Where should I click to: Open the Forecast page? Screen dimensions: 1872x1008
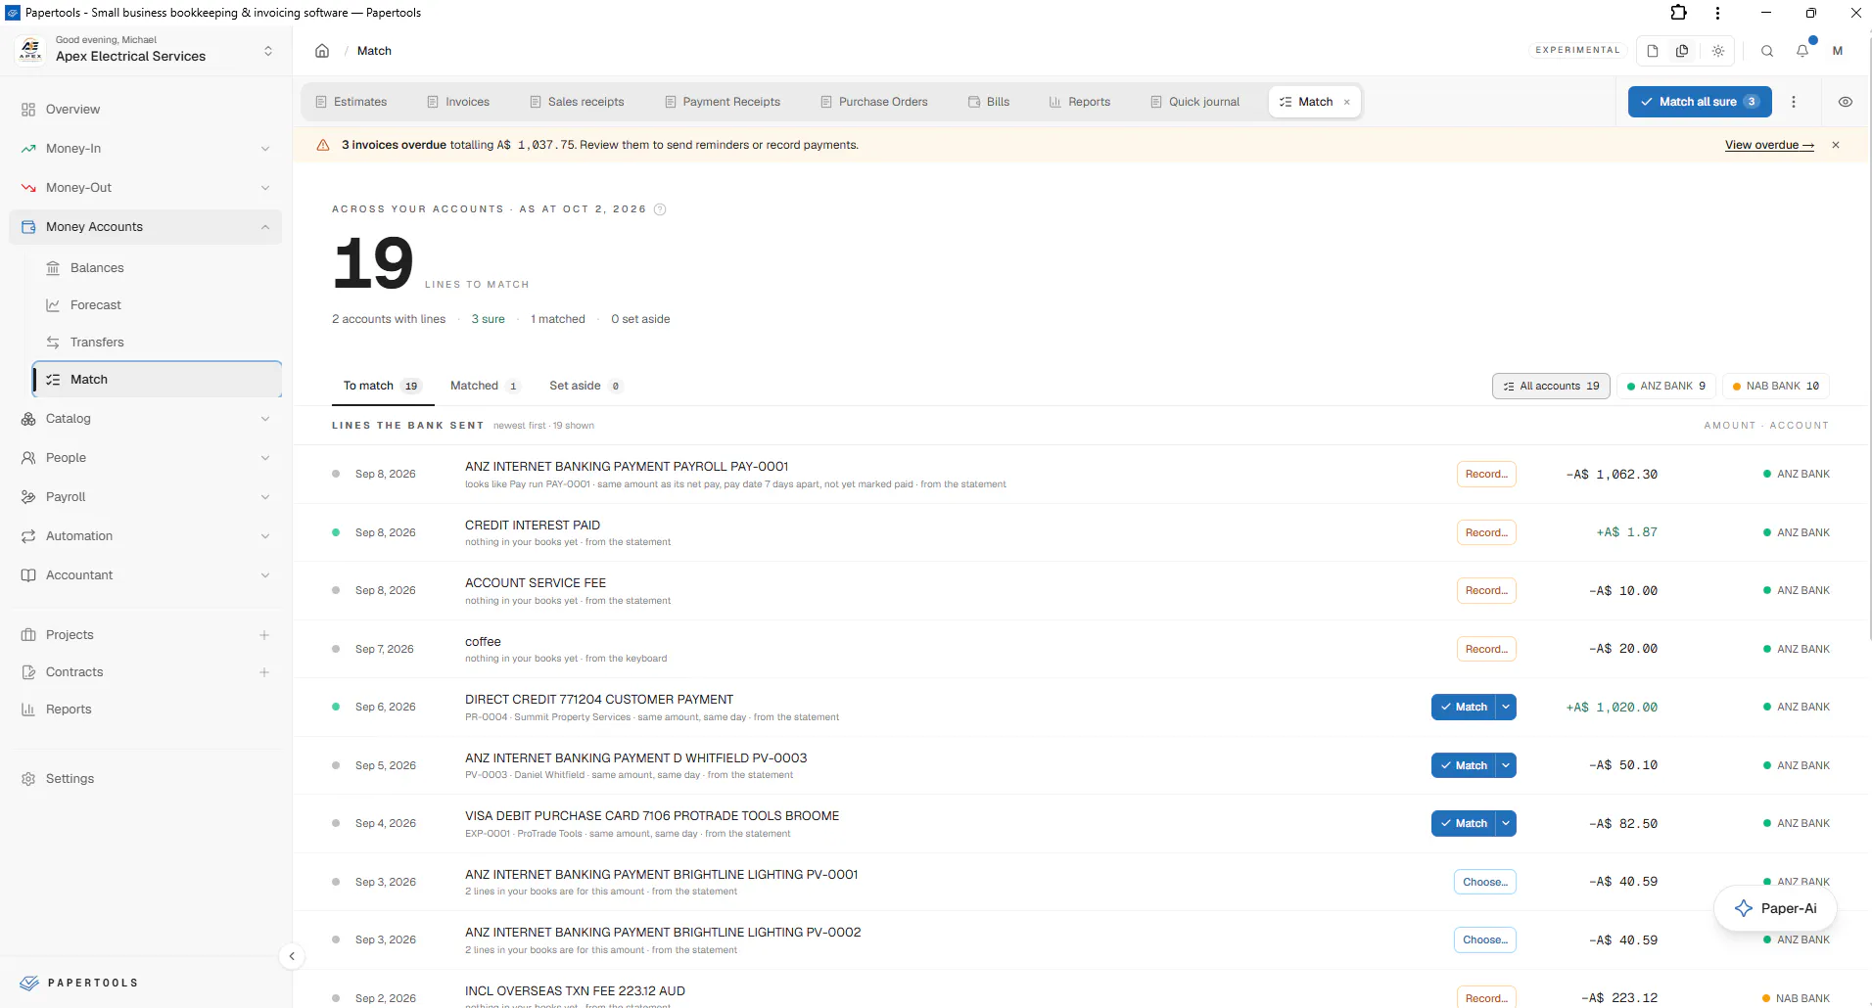click(158, 305)
